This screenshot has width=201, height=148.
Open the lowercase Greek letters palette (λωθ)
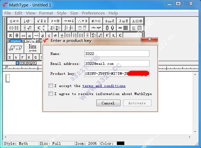tap(123, 21)
